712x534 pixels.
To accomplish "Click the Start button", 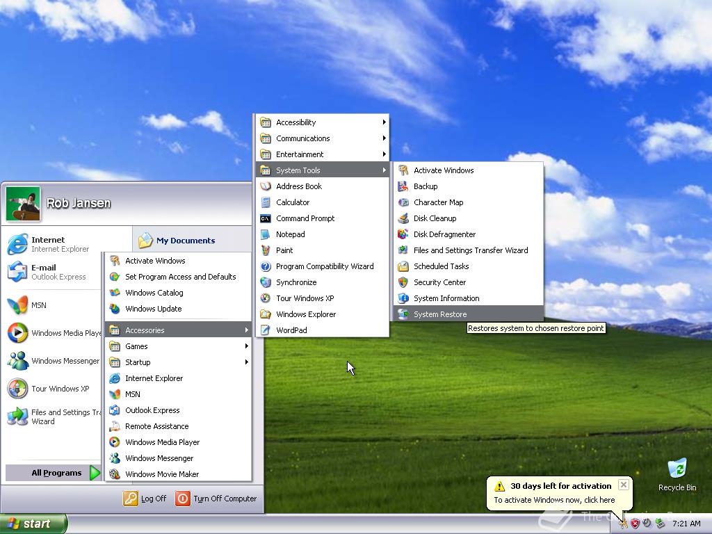I will pyautogui.click(x=33, y=524).
